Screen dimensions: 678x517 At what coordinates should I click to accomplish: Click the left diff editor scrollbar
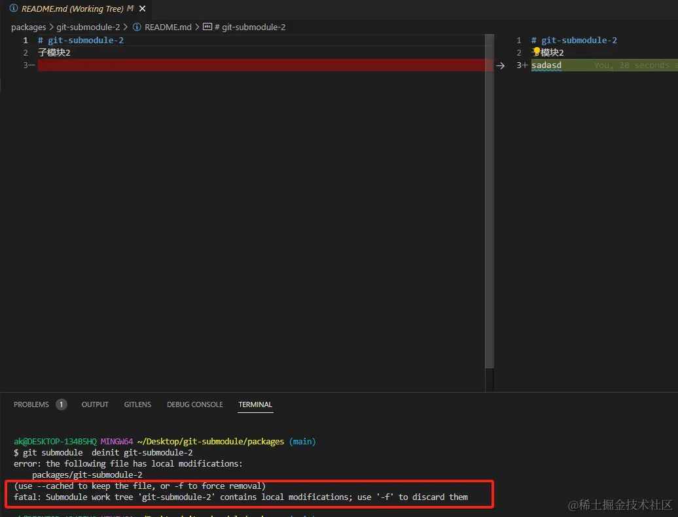[x=490, y=202]
